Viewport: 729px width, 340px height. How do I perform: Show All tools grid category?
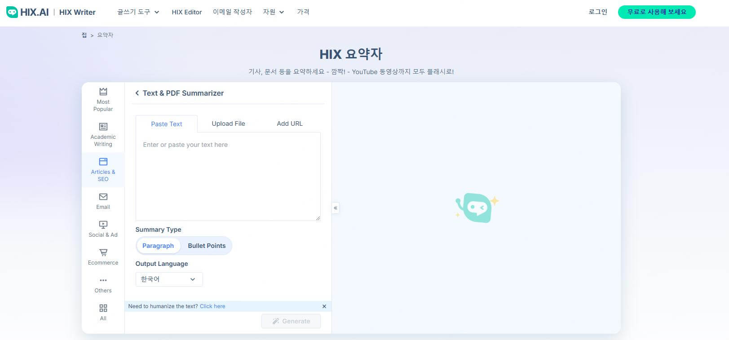pyautogui.click(x=103, y=313)
